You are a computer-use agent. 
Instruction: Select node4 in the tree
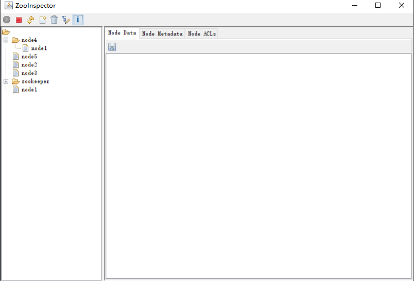click(29, 40)
